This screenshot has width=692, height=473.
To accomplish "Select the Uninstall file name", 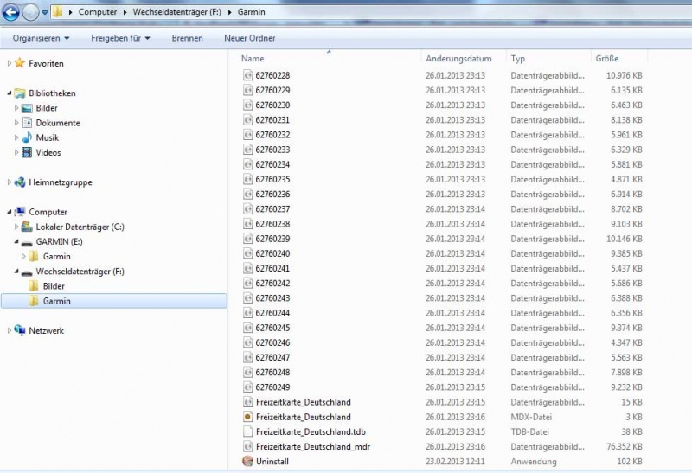I will coord(272,462).
